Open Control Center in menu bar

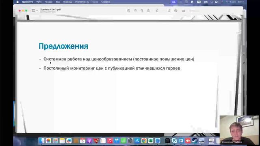217,2
